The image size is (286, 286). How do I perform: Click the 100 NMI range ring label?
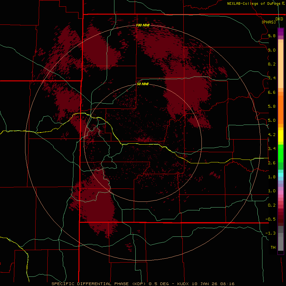[143, 25]
